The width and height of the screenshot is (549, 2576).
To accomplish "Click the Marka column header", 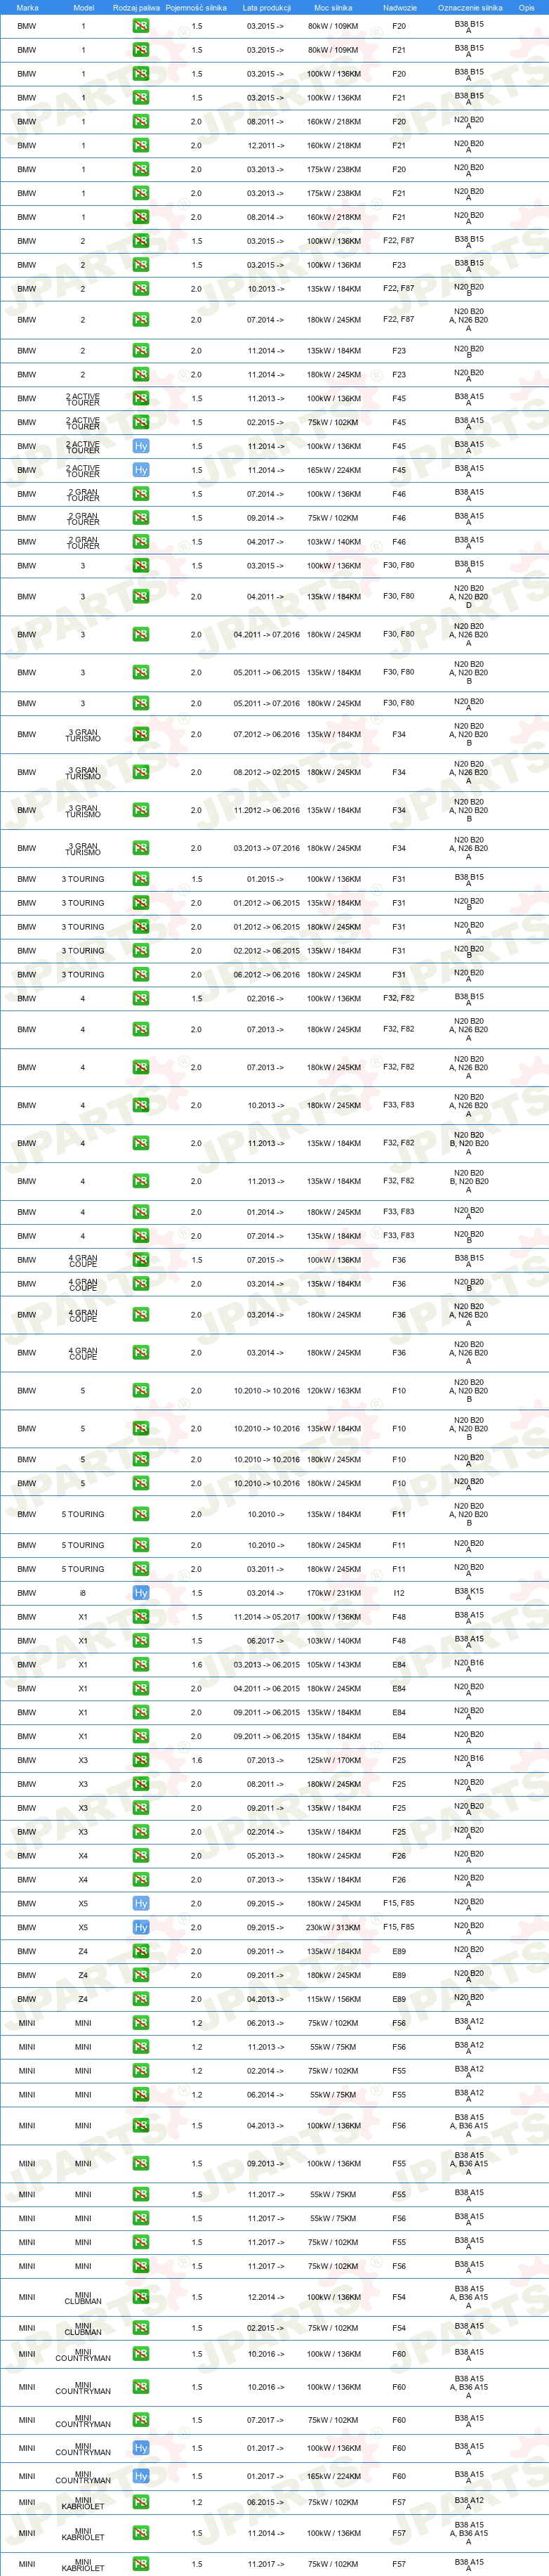I will (27, 7).
